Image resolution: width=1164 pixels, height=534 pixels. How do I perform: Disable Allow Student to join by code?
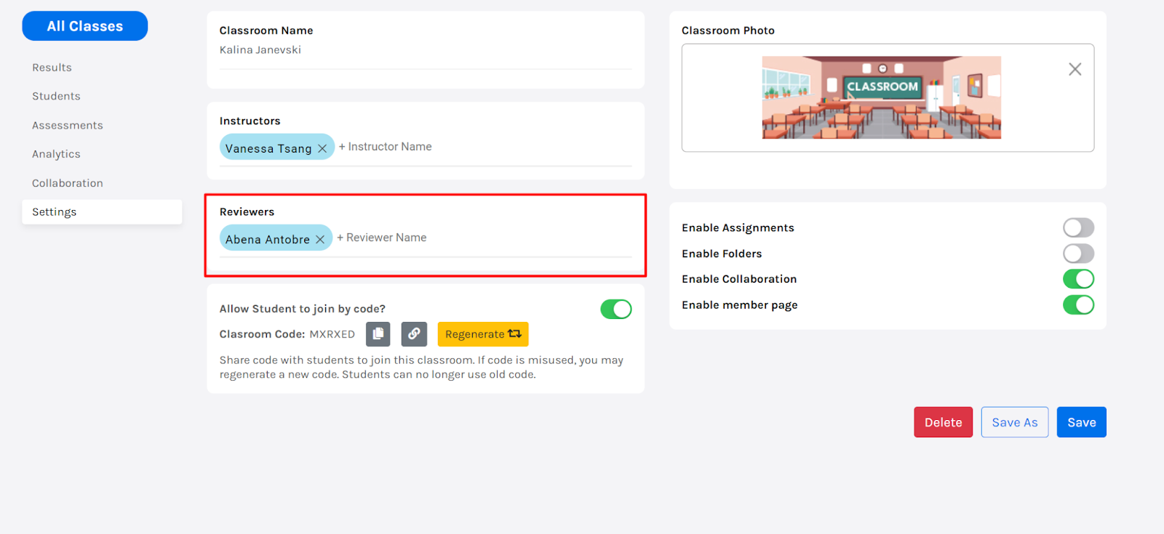point(615,310)
